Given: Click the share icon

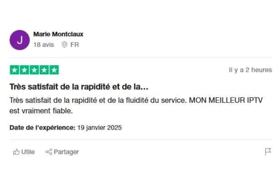Looking at the screenshot, I should pyautogui.click(x=49, y=152).
